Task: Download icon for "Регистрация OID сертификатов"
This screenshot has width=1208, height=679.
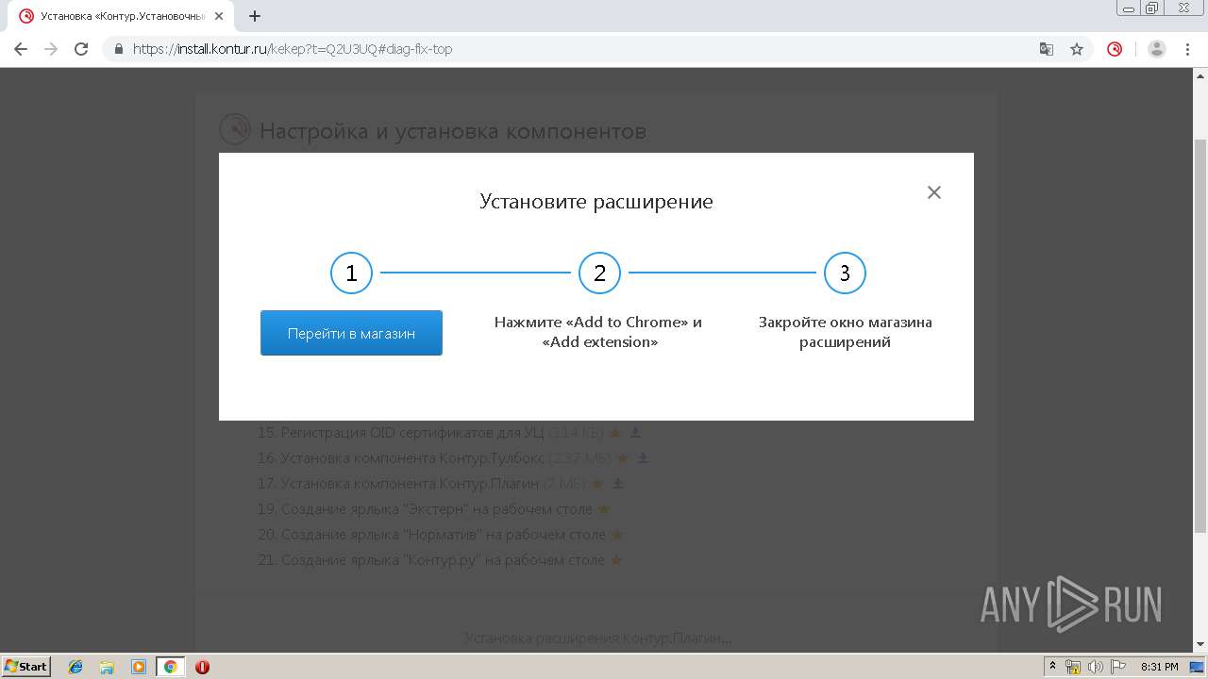Action: (x=635, y=433)
